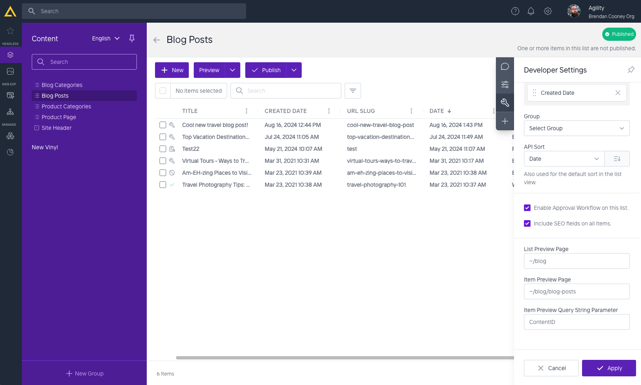Click the horizontal scrollbar under the list
This screenshot has height=385, width=641.
(x=345, y=358)
